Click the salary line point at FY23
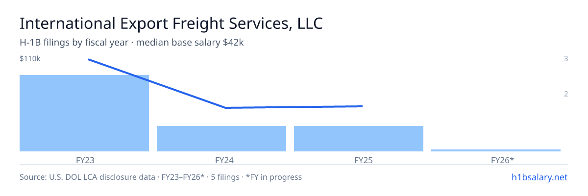 88,59
